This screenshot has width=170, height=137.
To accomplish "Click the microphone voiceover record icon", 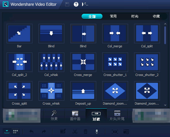I will 97,132.
